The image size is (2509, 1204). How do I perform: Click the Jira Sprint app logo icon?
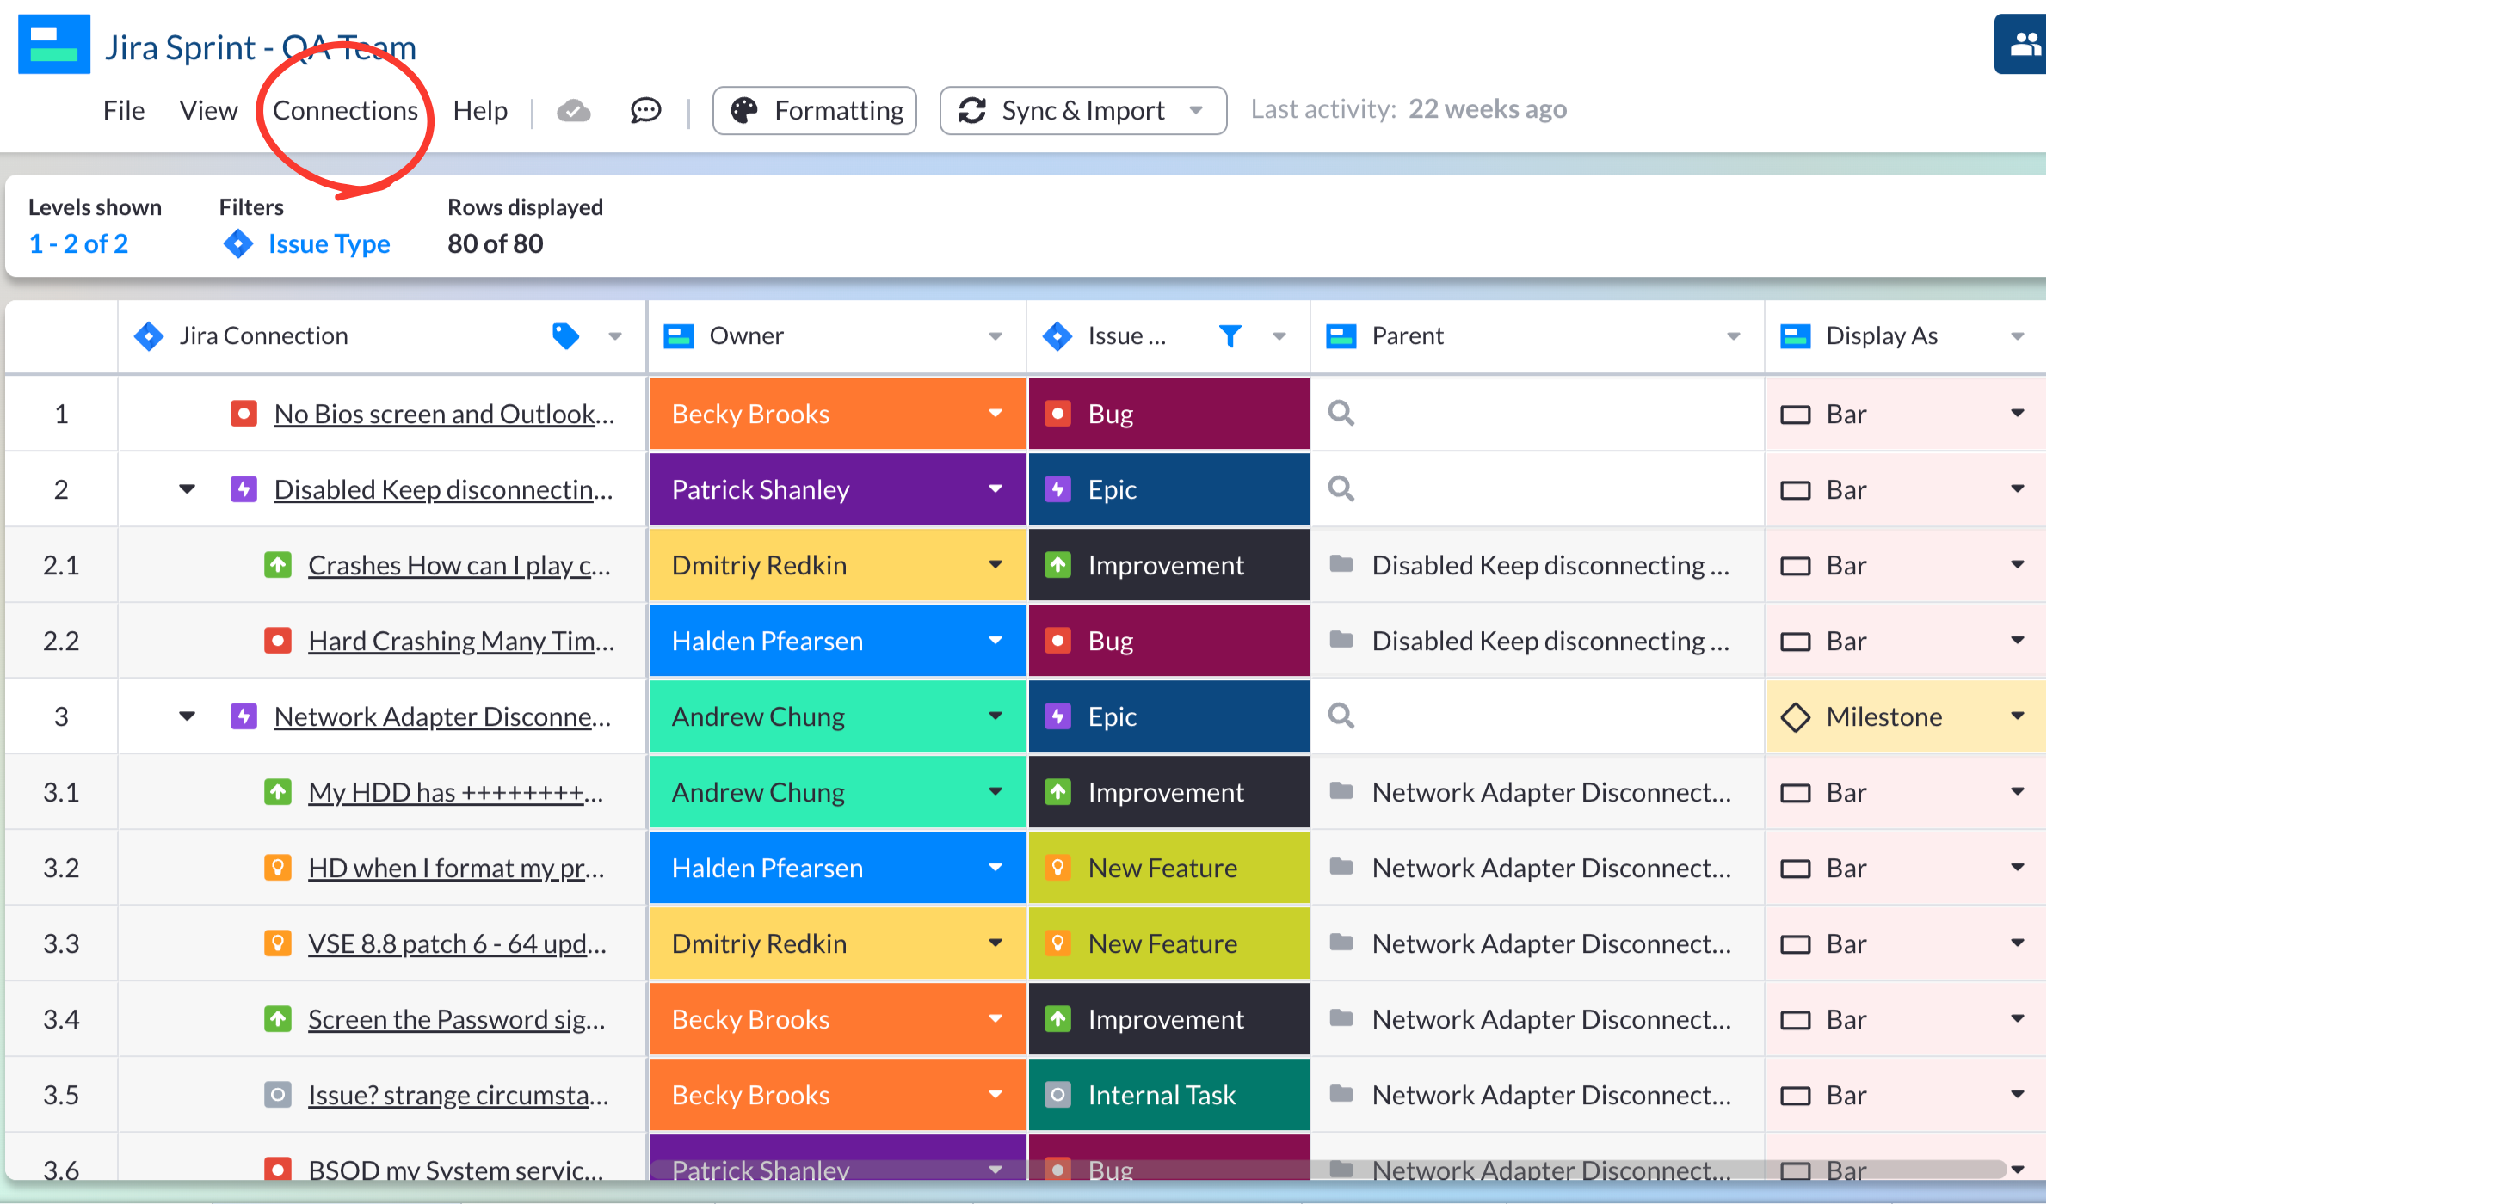coord(53,44)
